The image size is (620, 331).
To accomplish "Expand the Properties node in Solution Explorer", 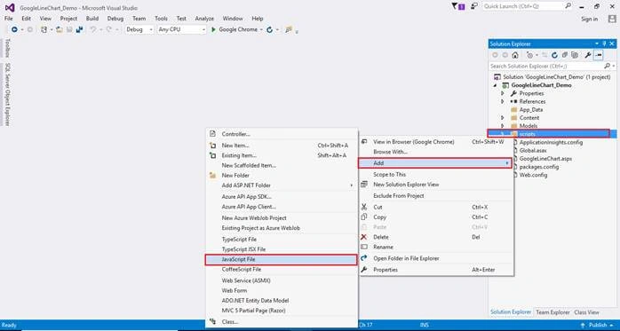I will coord(503,93).
